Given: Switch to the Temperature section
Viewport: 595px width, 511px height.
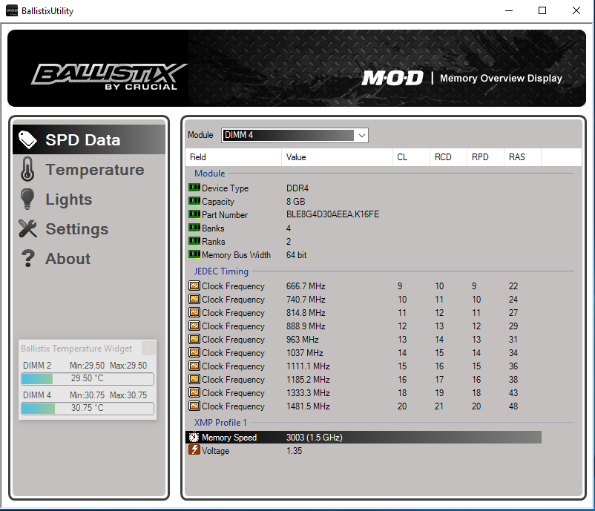Looking at the screenshot, I should tap(89, 169).
